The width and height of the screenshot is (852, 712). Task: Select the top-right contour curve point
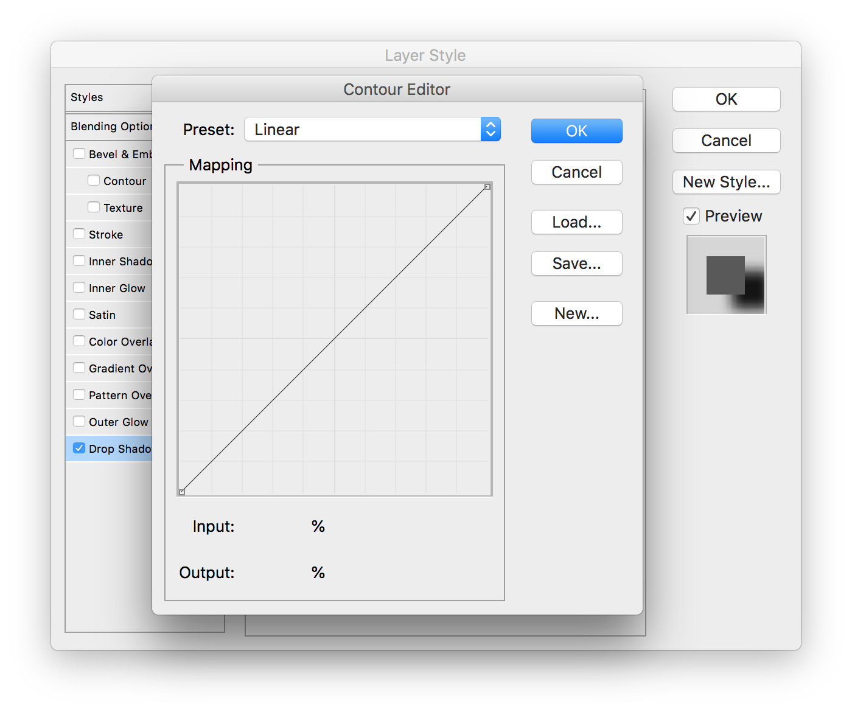coord(487,187)
